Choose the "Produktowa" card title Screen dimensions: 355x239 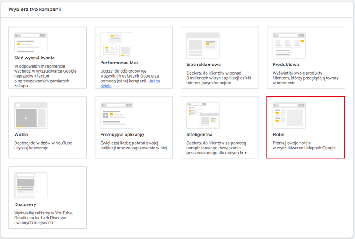286,65
